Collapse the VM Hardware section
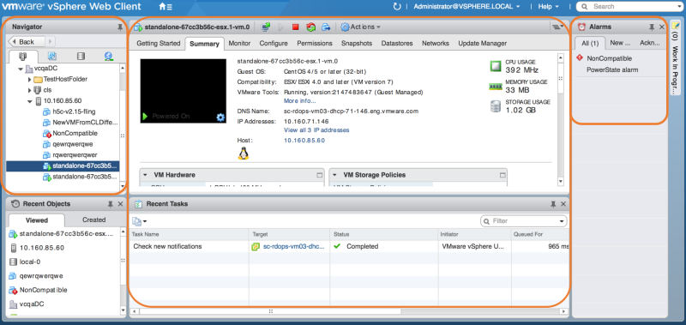 tap(146, 175)
